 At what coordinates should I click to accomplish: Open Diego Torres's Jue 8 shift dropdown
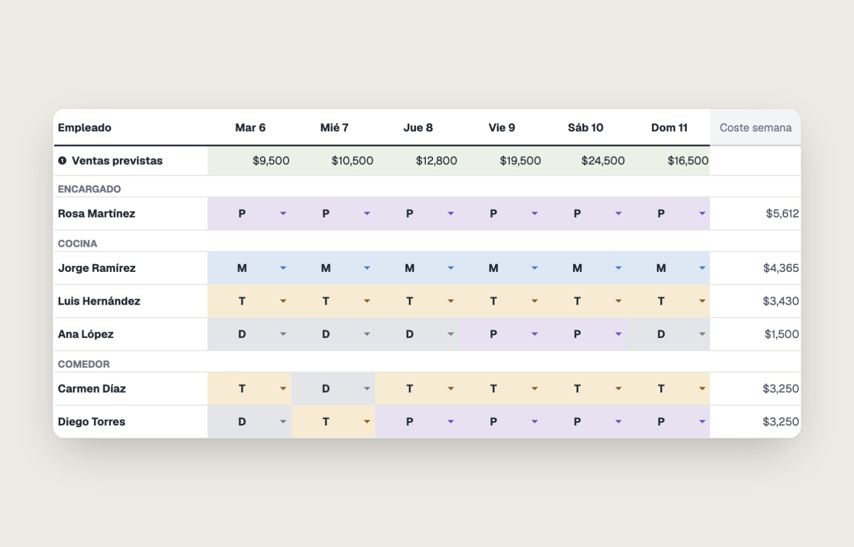[451, 422]
